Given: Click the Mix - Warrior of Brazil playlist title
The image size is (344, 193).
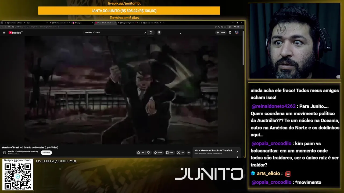Looking at the screenshot, I should click(x=214, y=150).
